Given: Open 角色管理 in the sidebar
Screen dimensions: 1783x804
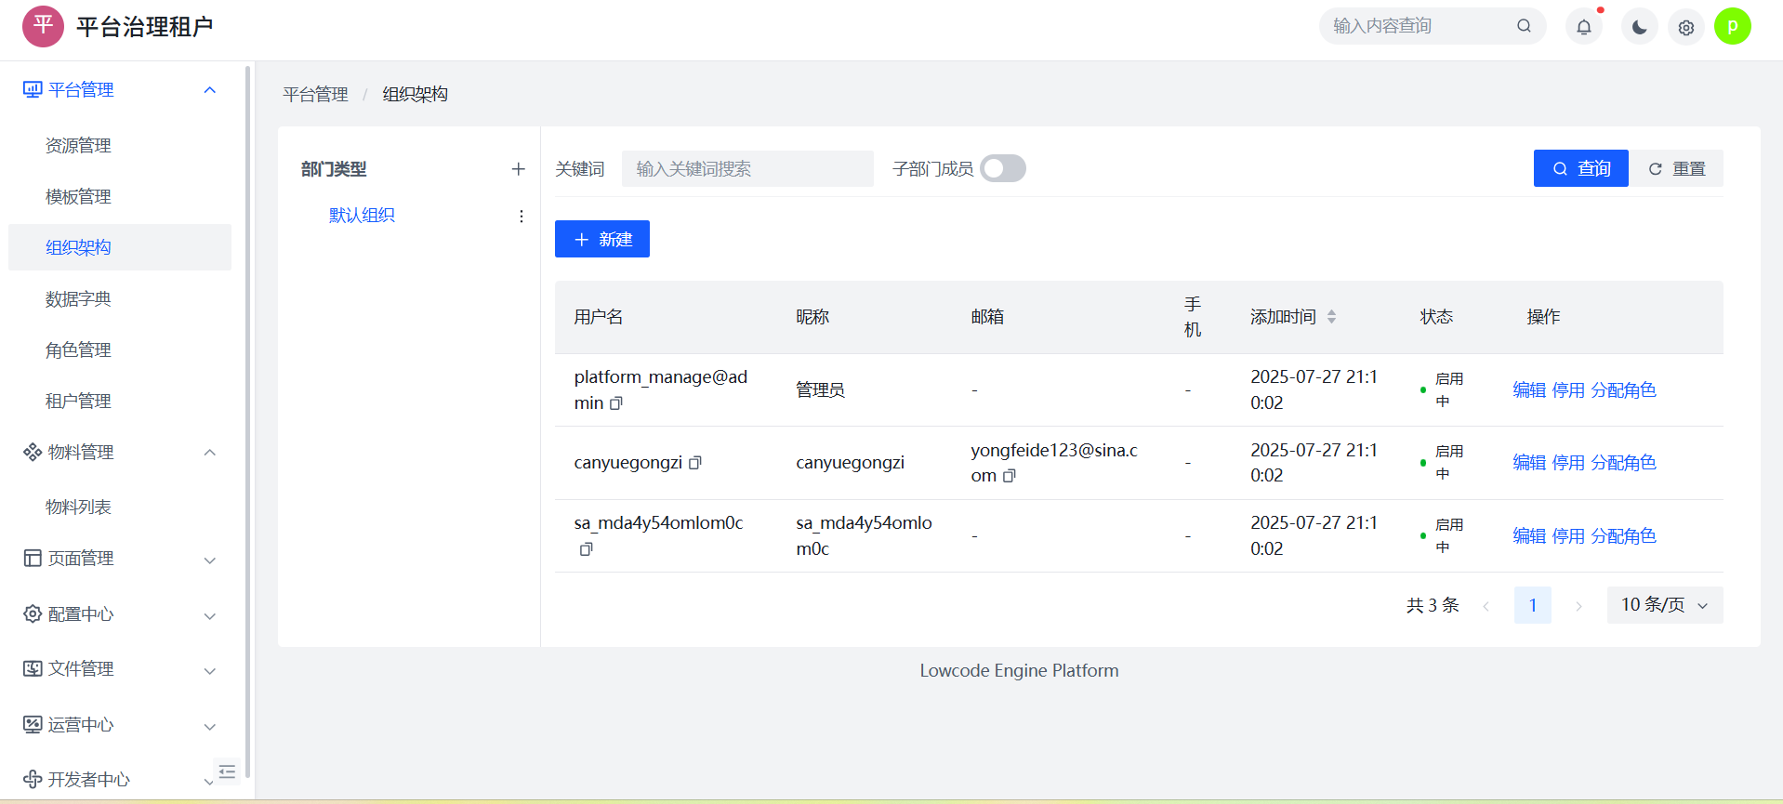Looking at the screenshot, I should click(x=78, y=350).
